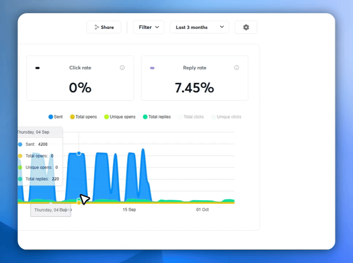Image resolution: width=353 pixels, height=263 pixels.
Task: Click the purple pill marker on Reply rate card
Action: tap(152, 68)
